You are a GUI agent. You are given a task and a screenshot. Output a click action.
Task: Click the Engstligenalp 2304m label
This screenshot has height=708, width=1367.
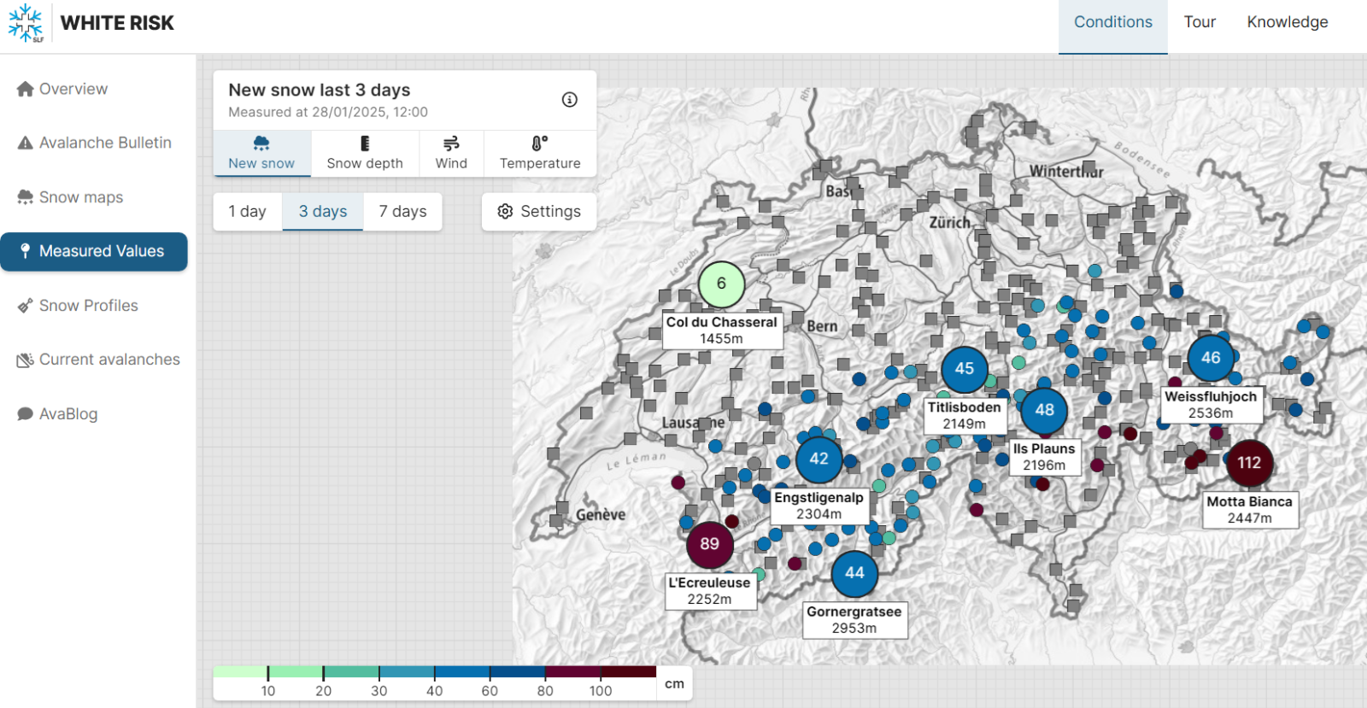coord(819,506)
